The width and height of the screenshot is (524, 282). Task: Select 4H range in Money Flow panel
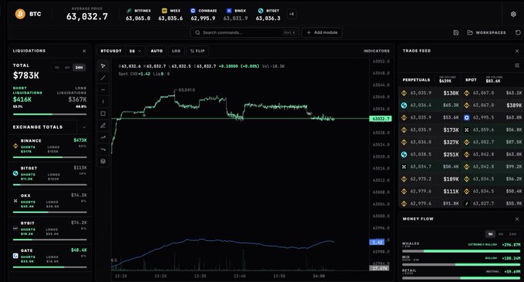coord(501,234)
